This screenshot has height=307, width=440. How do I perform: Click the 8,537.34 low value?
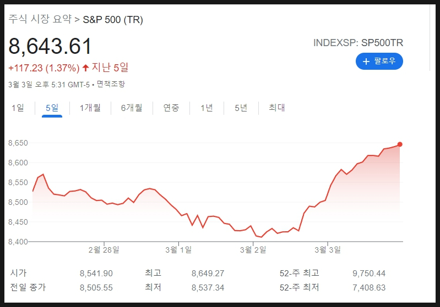click(208, 288)
